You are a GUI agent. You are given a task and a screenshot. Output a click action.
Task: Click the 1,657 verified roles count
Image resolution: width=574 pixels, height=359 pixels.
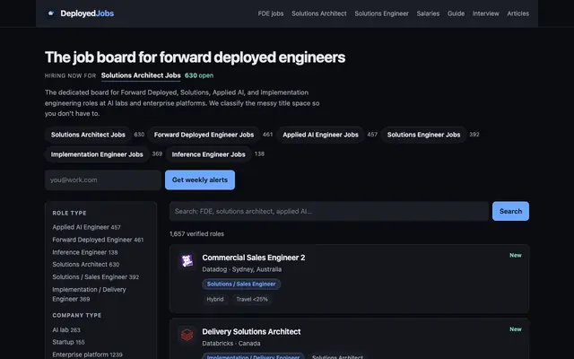pos(196,233)
